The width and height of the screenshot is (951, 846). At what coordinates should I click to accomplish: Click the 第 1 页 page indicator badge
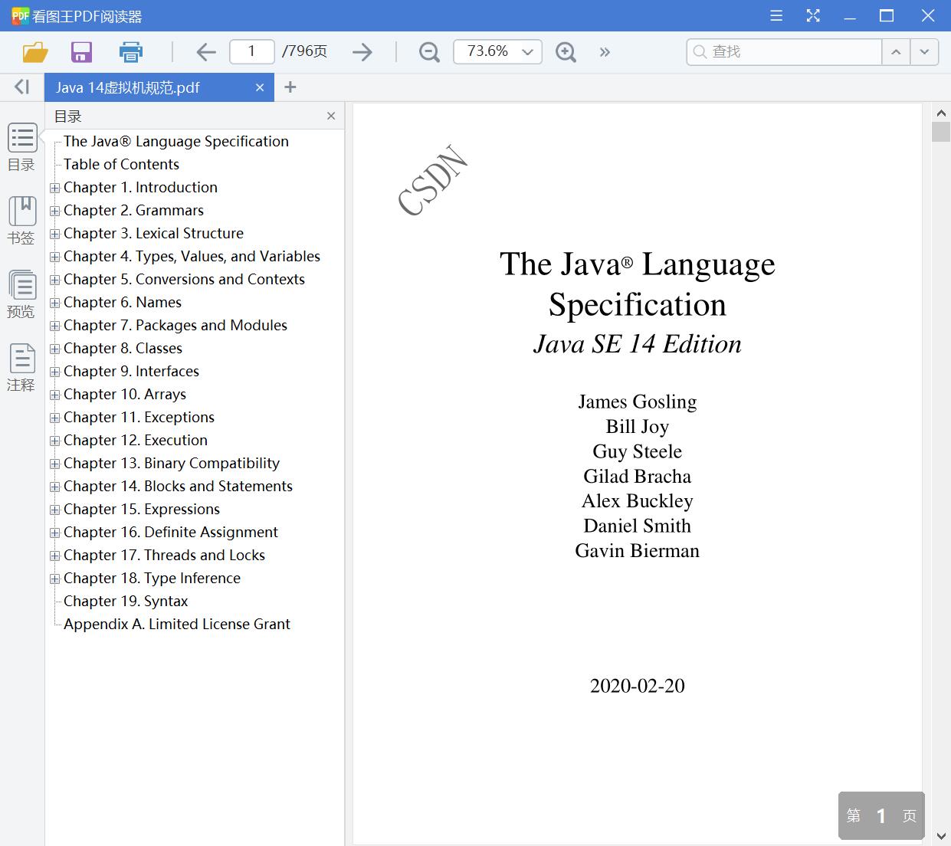(x=881, y=816)
